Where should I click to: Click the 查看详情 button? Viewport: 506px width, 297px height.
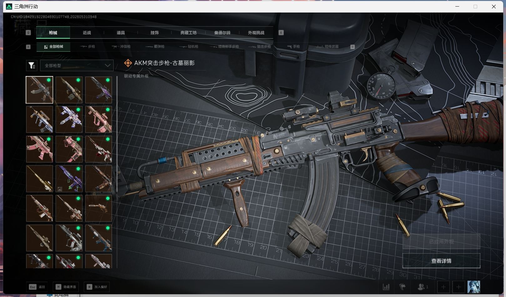coord(441,261)
